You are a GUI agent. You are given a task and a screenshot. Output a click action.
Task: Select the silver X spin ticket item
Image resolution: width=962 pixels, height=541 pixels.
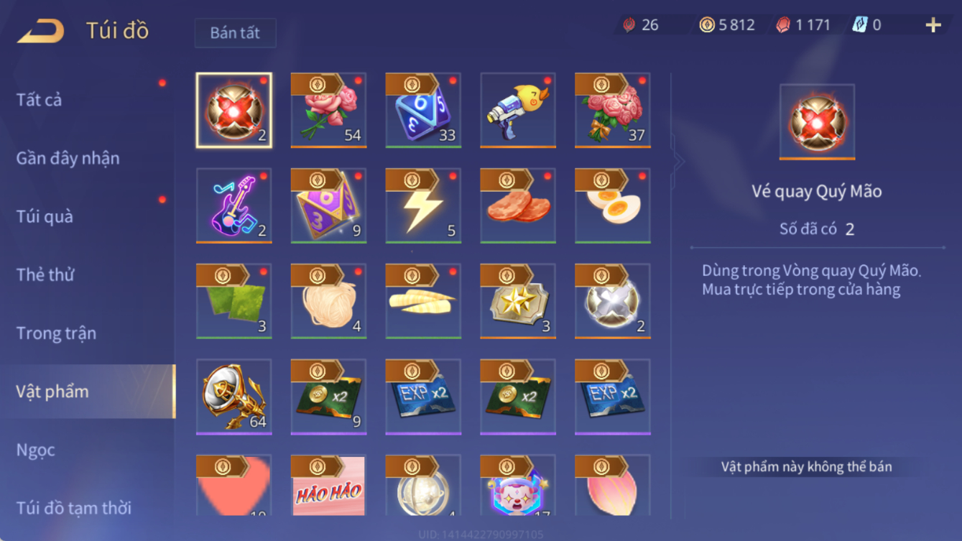click(x=613, y=302)
